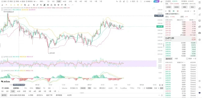Viewport: 202px width, 98px height.
Task: Click the 2,491.00 last price in order book
Action: 170,38
